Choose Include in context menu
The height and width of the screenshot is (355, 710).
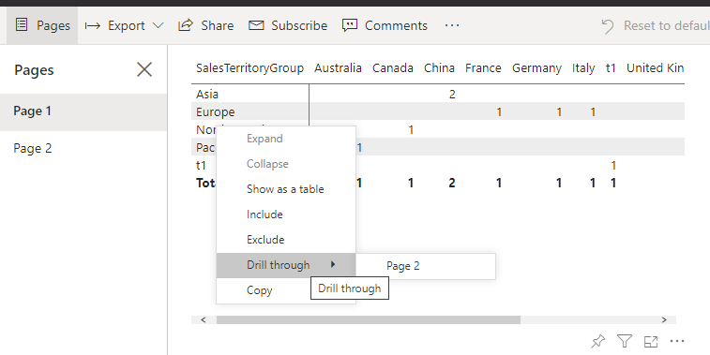pyautogui.click(x=286, y=214)
